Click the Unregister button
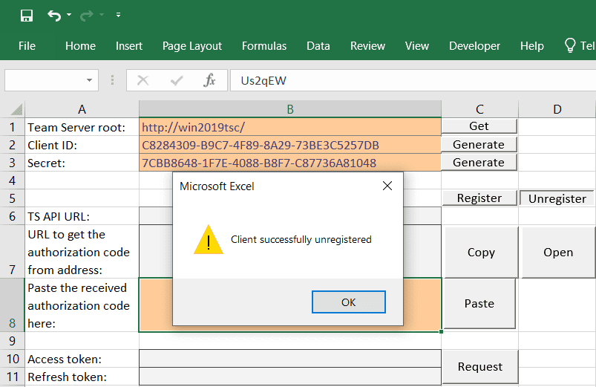Screen dimensions: 596x387 pos(557,198)
